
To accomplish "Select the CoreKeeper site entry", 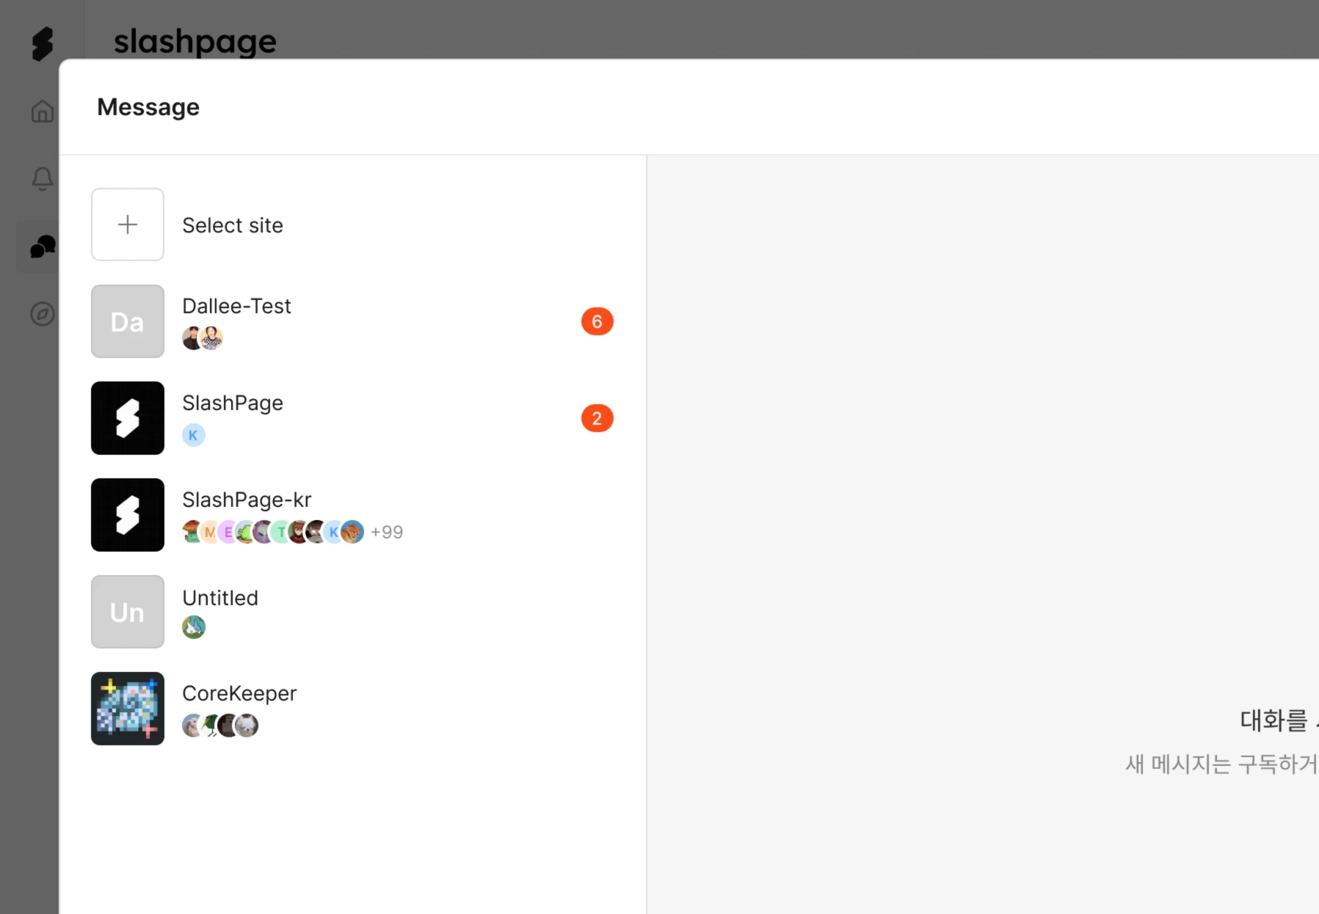I will click(x=352, y=709).
